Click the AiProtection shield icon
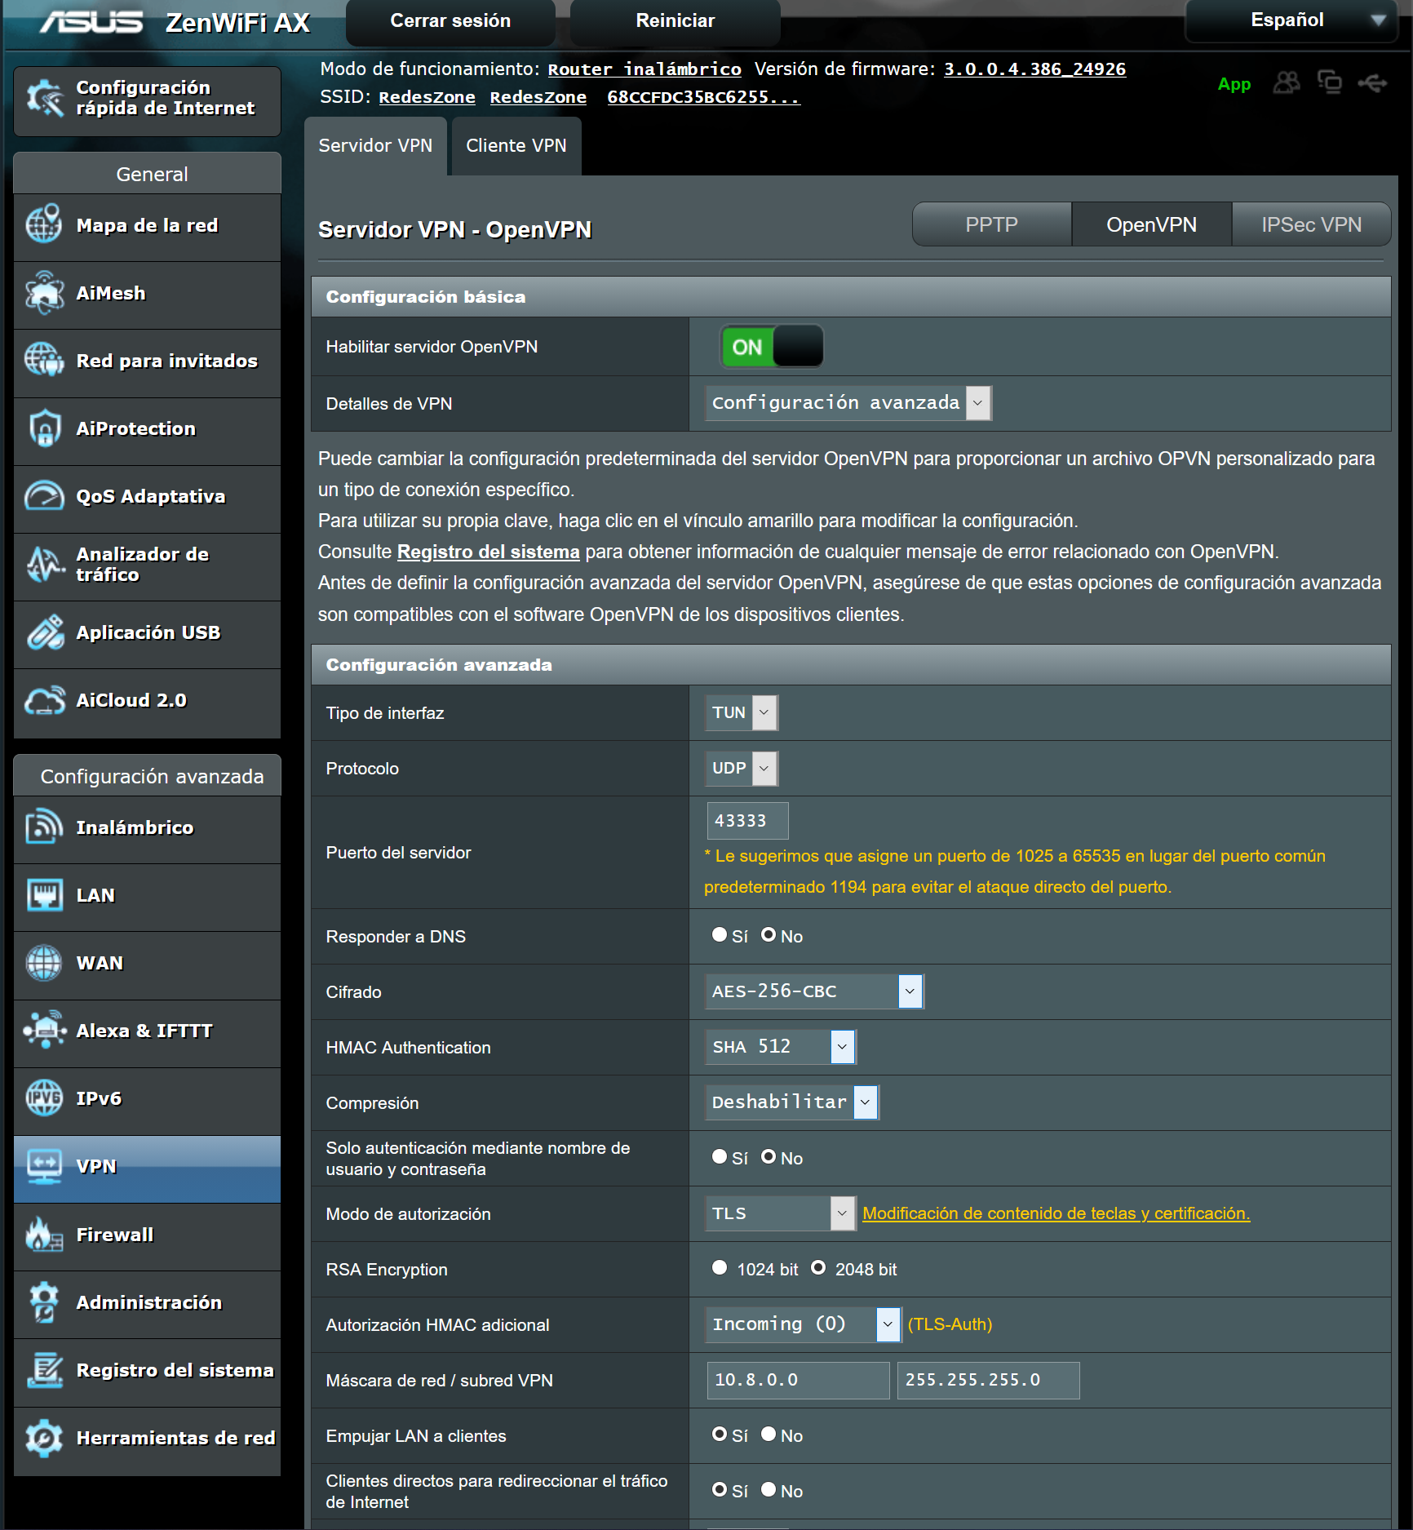1413x1530 pixels. [44, 428]
